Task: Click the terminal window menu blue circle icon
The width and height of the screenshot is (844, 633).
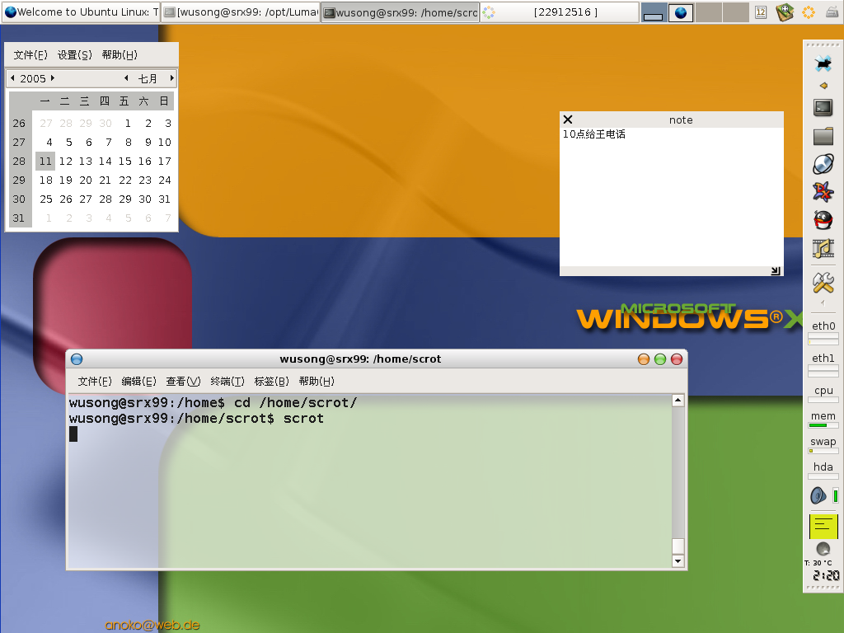Action: pyautogui.click(x=77, y=359)
